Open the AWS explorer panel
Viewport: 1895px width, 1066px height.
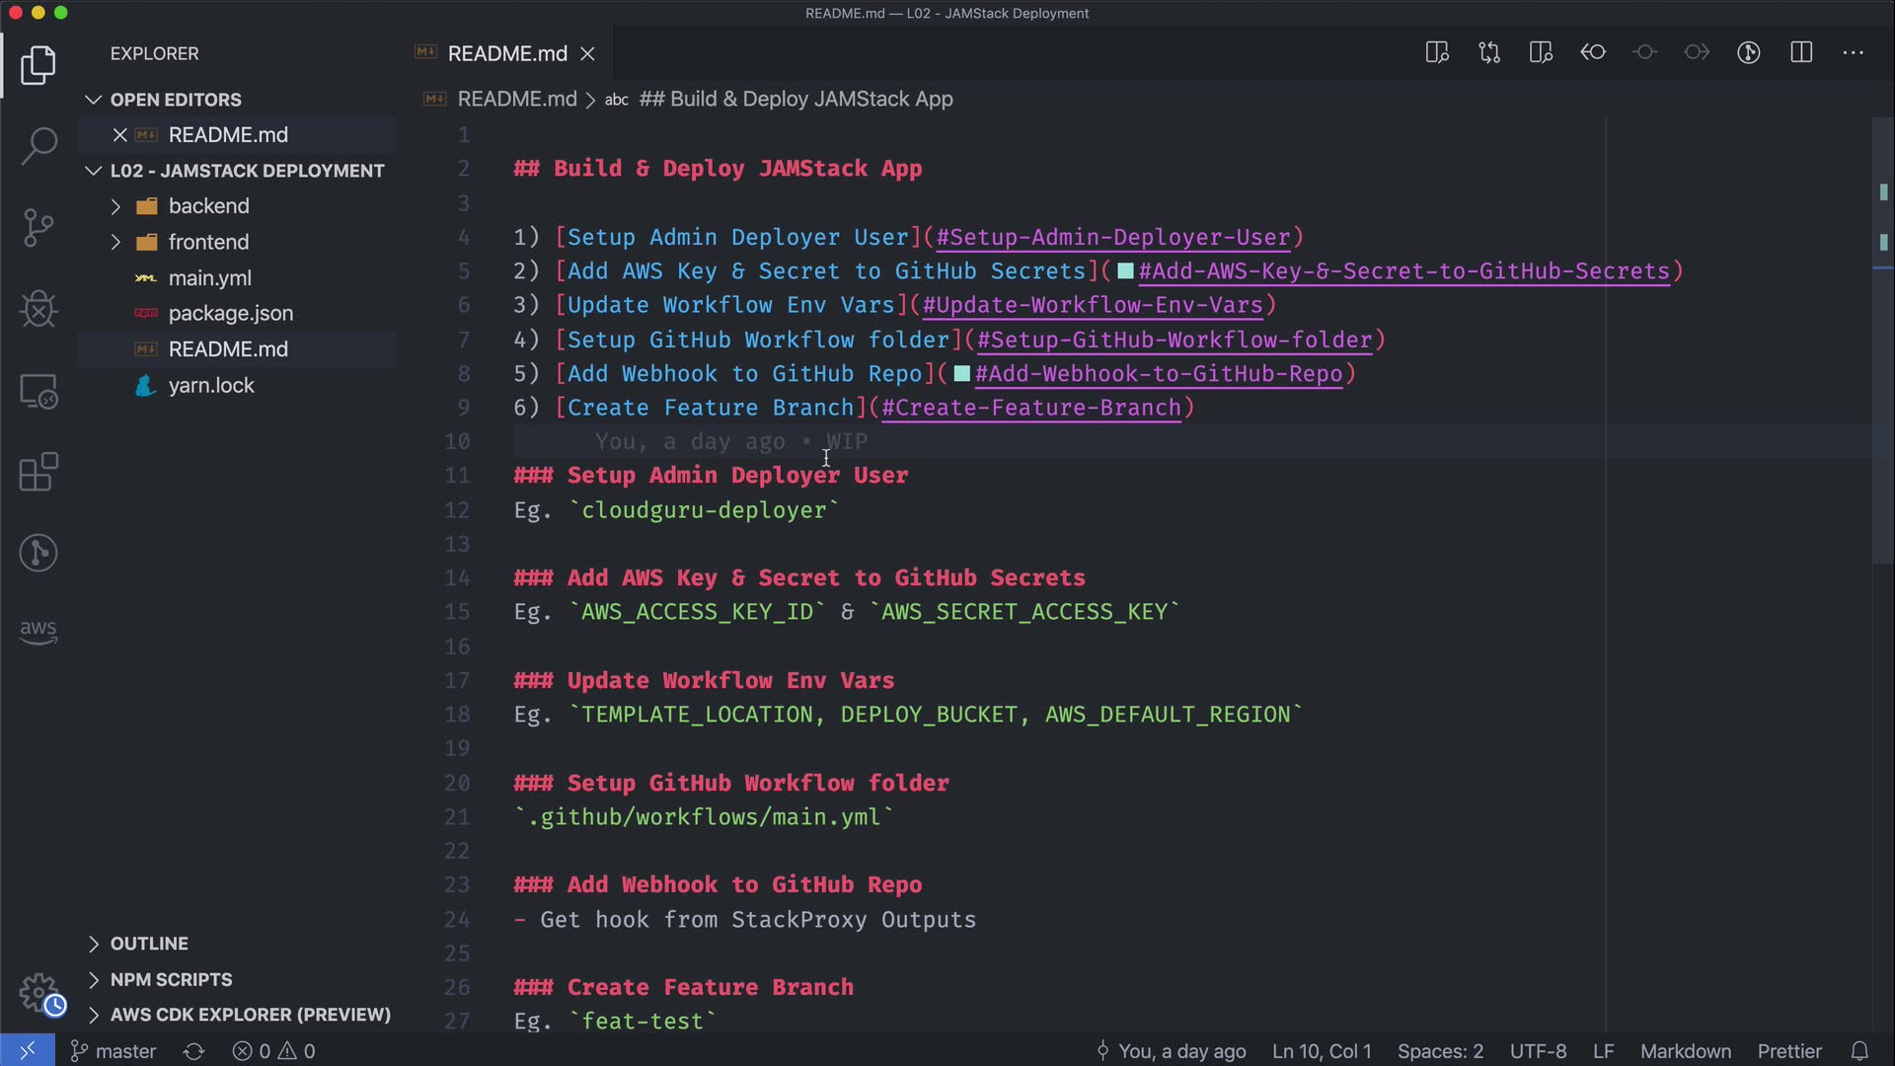[38, 631]
